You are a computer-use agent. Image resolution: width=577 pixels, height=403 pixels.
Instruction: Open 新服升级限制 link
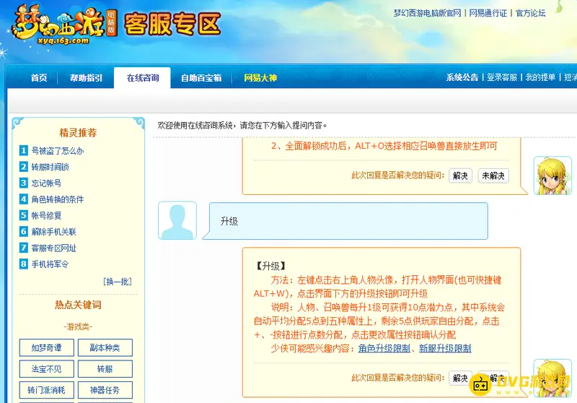445,348
